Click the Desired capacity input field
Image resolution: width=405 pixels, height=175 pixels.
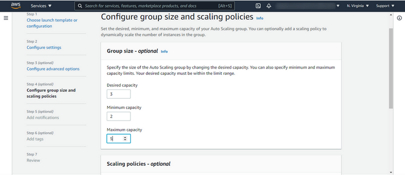(119, 94)
